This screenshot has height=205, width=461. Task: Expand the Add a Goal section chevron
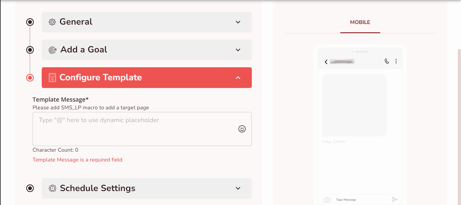pos(238,50)
